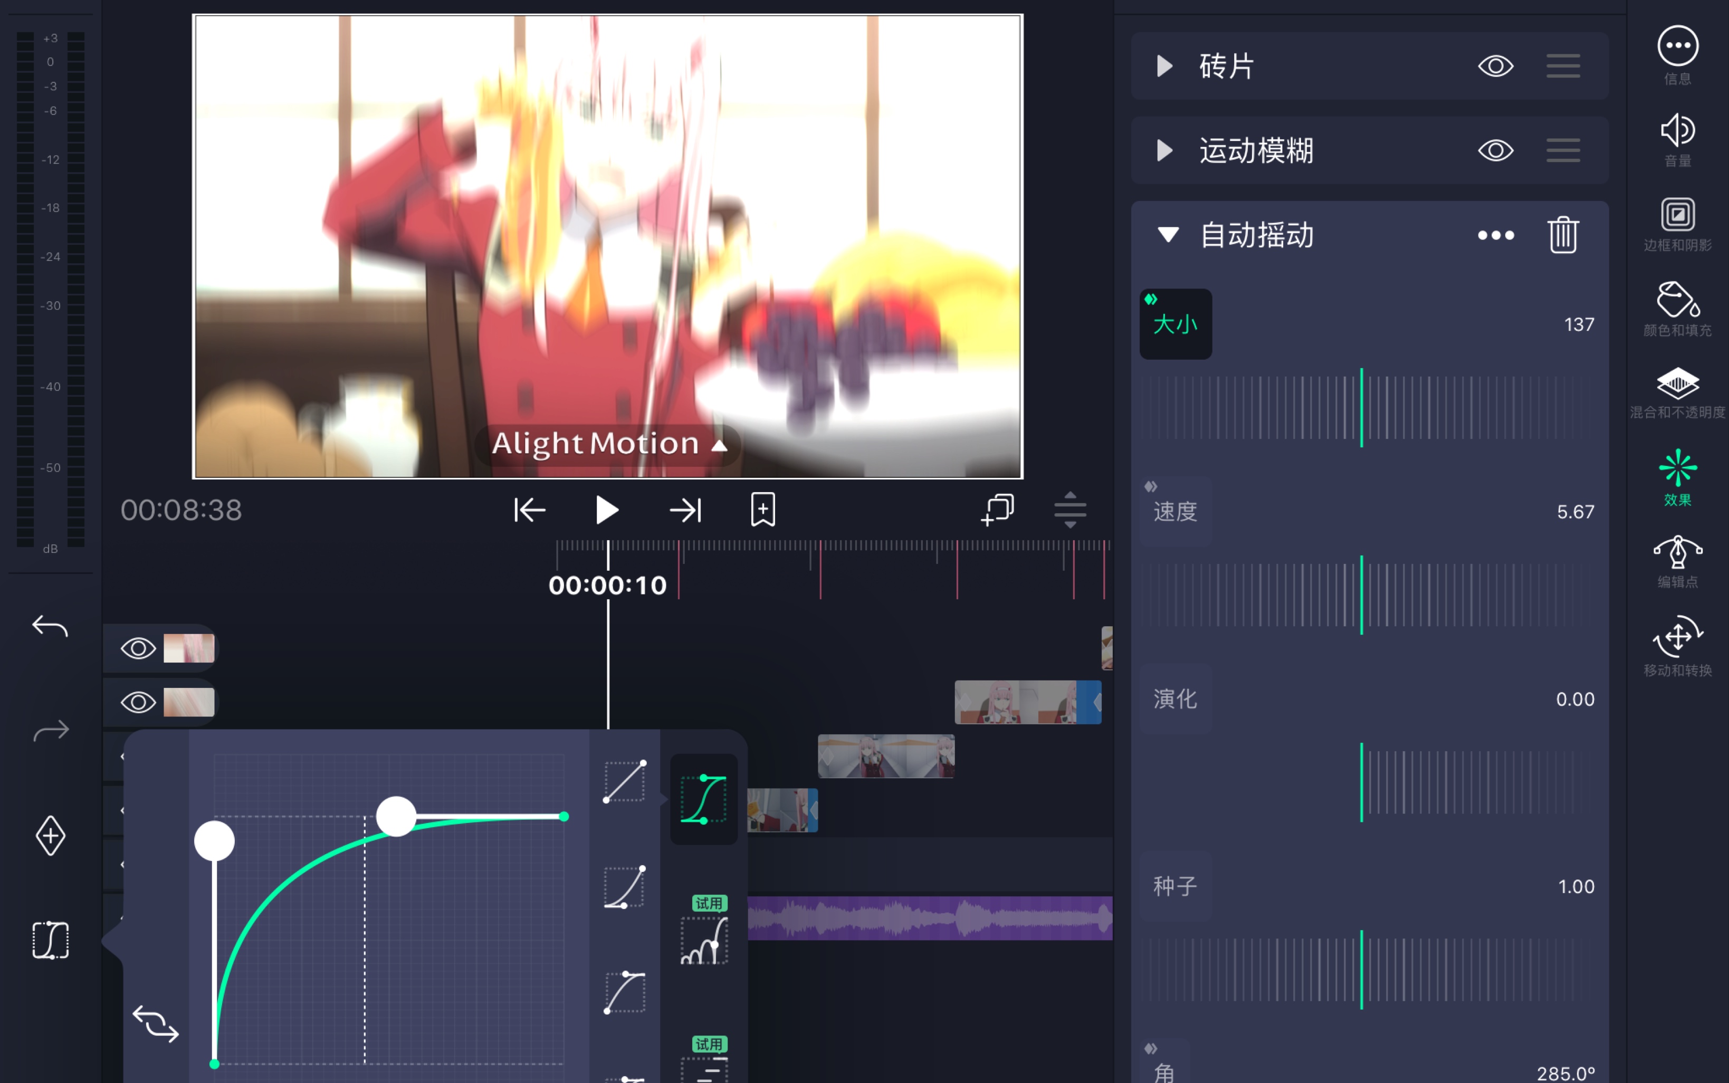Open the 信息 info menu icon
Image resolution: width=1729 pixels, height=1083 pixels.
click(1677, 46)
